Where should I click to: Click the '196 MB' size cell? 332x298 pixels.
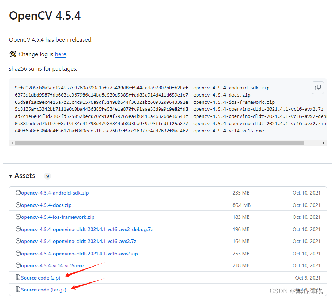(241, 230)
